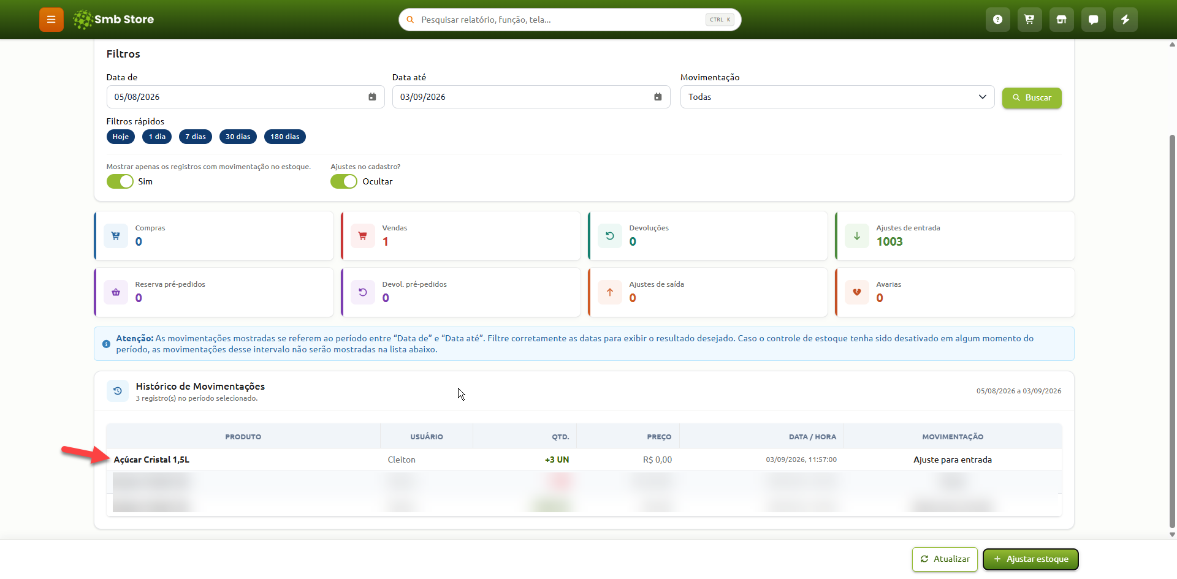
Task: Open the store icon in header
Action: click(1062, 20)
